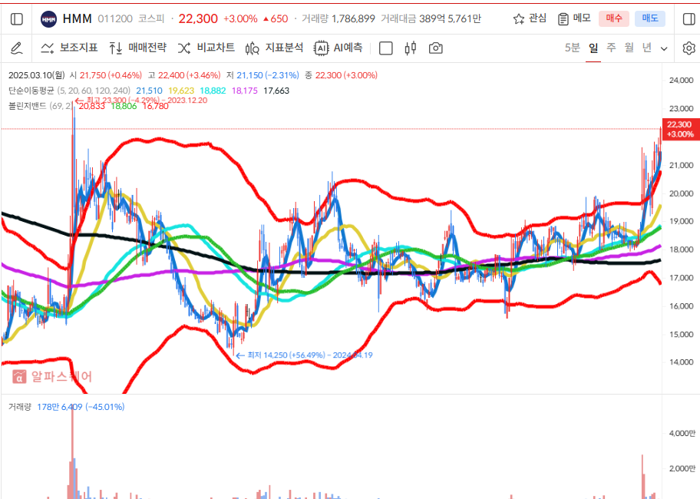Viewport: 700px width, 499px height.
Task: Click stock code 011200
Action: pyautogui.click(x=115, y=18)
